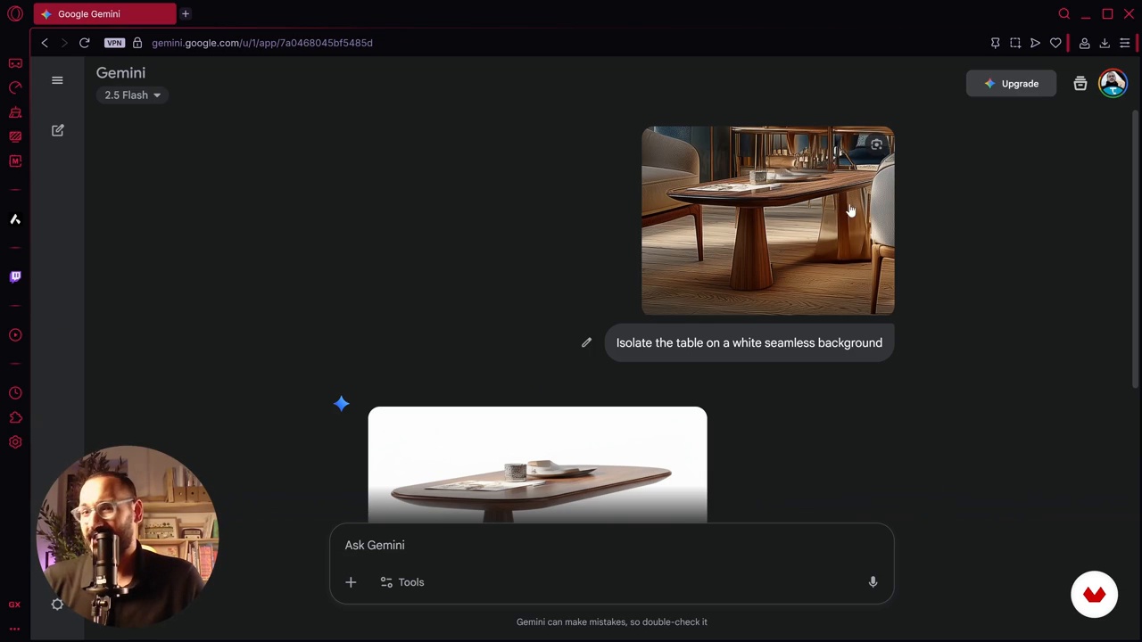Click the GX Control sidebar icon
This screenshot has height=642, width=1142.
coord(15,87)
